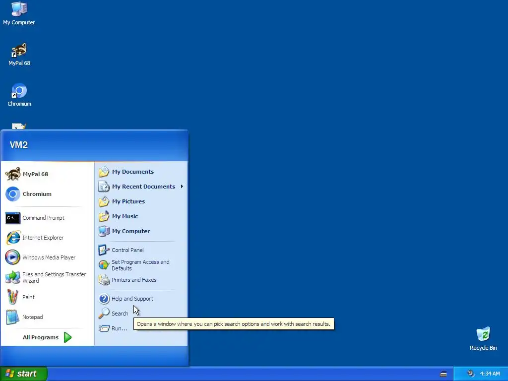Click the Start button on the taskbar
Viewport: 508px width, 381px height.
click(24, 374)
